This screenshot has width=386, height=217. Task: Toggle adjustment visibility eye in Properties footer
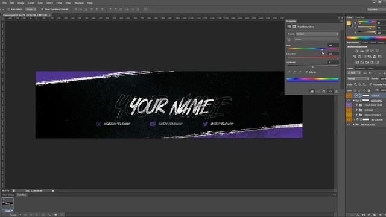(x=331, y=92)
